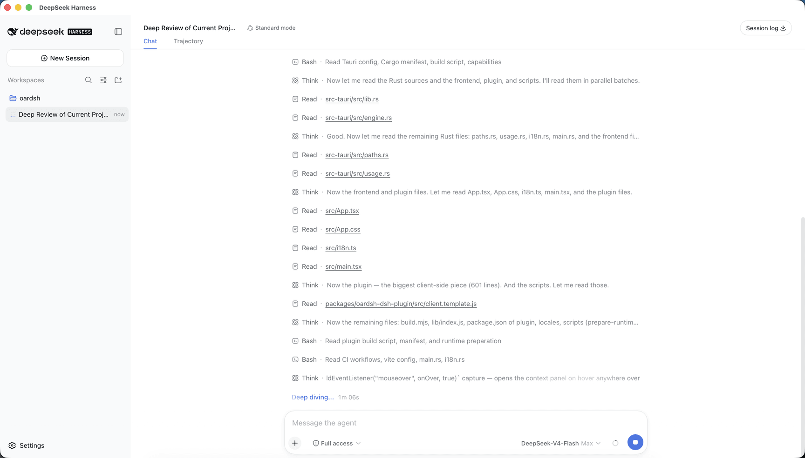The image size is (805, 458).
Task: Click Think step about remaining files build.mjs
Action: pos(466,322)
